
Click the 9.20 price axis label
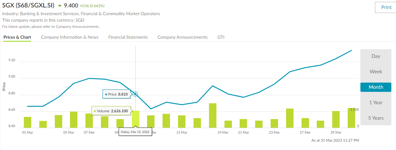[11, 60]
